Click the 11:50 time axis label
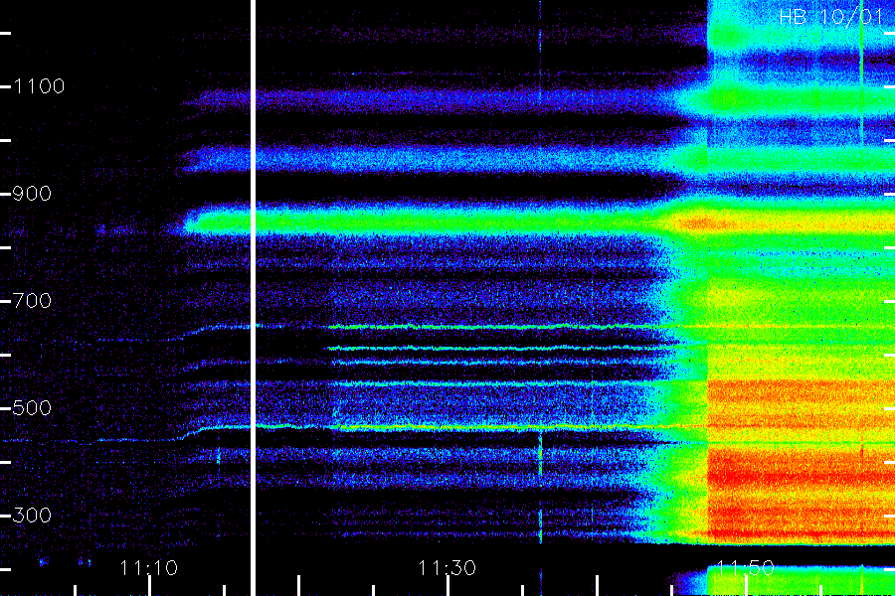This screenshot has width=895, height=596. point(745,568)
